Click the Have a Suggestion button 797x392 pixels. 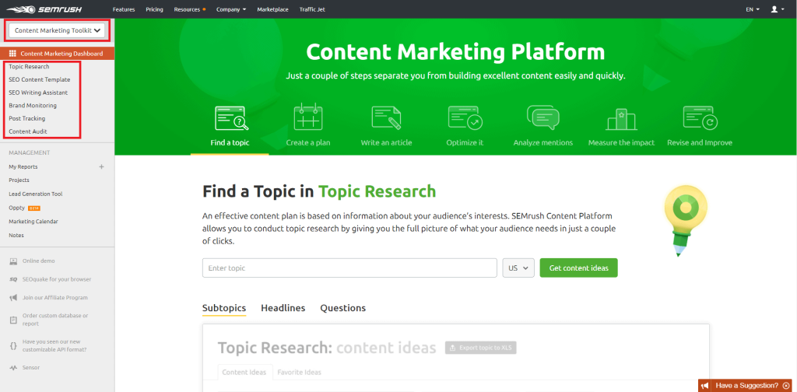pyautogui.click(x=746, y=386)
